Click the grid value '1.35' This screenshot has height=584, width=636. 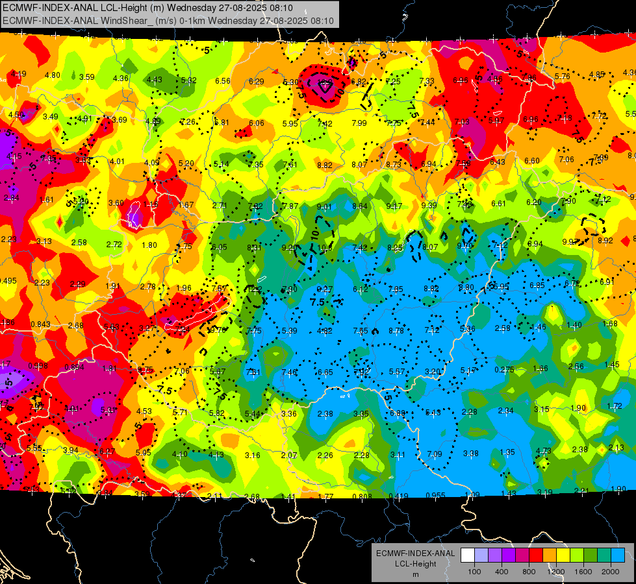click(x=507, y=452)
